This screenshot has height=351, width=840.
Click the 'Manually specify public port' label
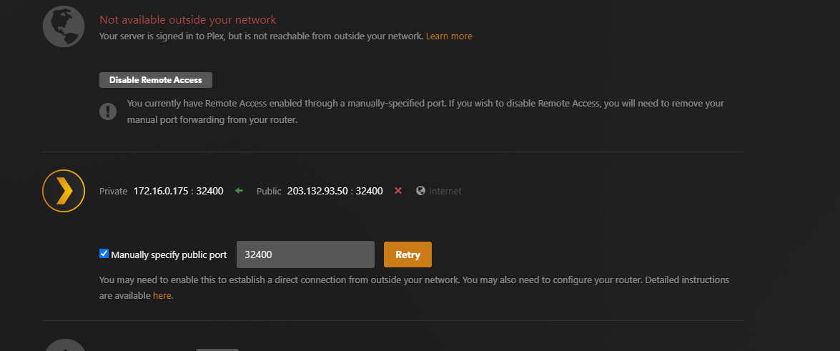[x=169, y=255]
